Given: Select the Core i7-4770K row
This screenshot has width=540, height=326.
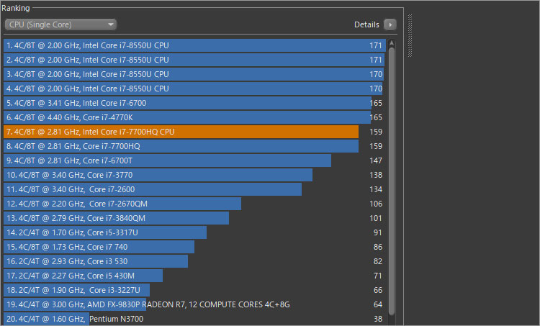Looking at the screenshot, I should 180,117.
